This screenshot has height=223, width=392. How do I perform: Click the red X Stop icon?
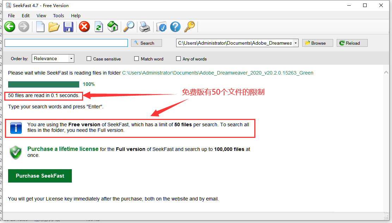click(x=84, y=27)
